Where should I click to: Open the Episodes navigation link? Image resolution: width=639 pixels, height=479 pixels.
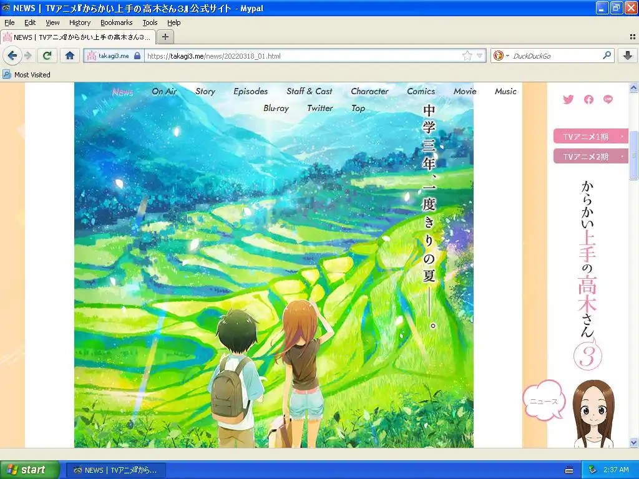click(x=251, y=92)
